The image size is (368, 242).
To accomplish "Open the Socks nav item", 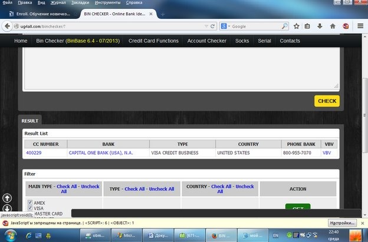I will 242,41.
